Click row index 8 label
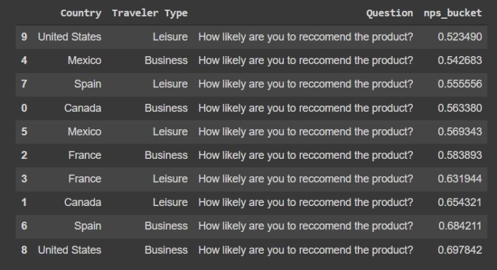Screen dimensions: 497x270 click(24, 249)
